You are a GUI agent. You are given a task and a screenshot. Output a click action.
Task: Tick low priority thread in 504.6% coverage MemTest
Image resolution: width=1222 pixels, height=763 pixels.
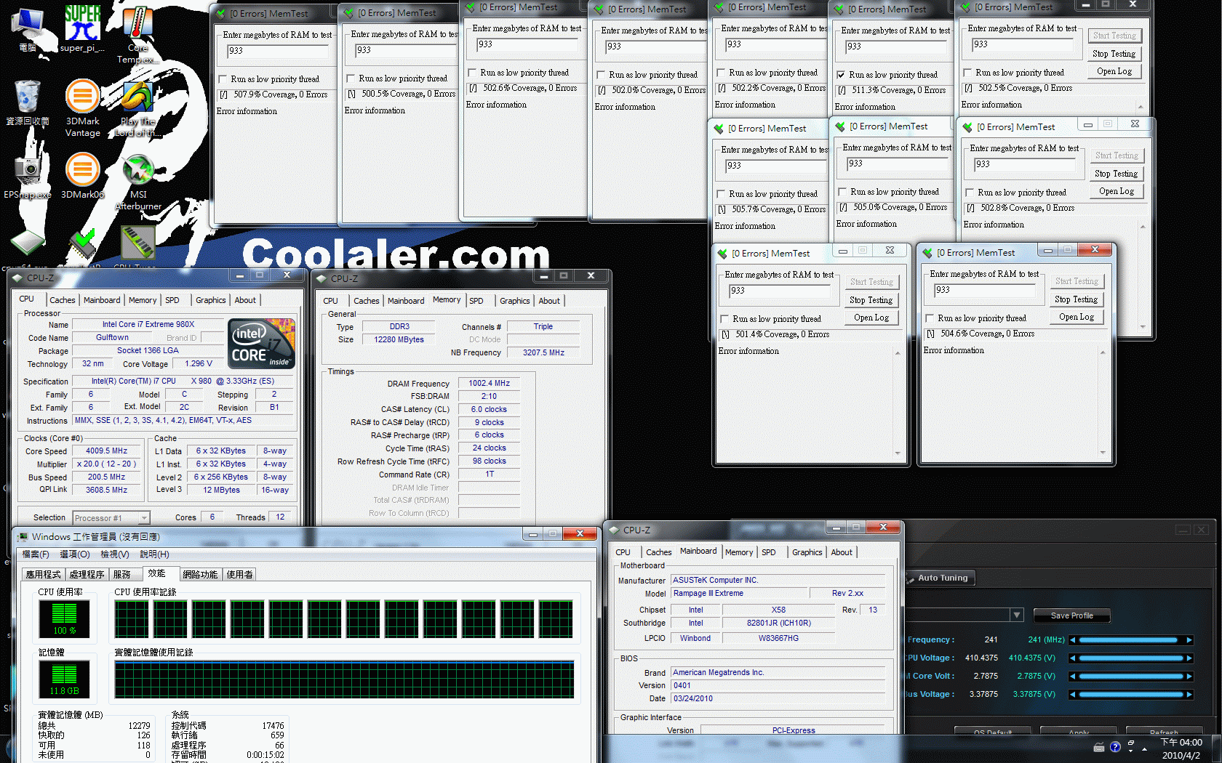[x=930, y=318]
